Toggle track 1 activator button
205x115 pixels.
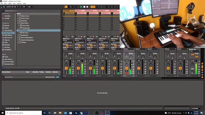pos(66,68)
